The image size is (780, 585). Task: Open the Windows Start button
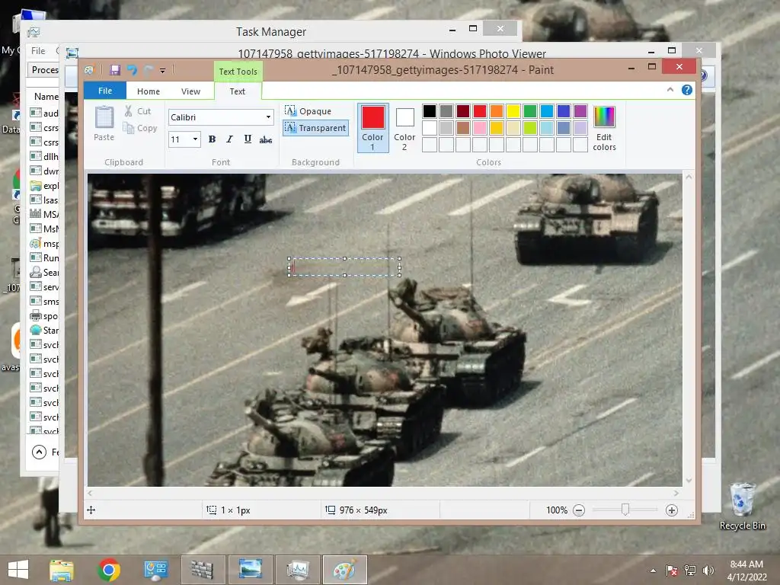(18, 570)
